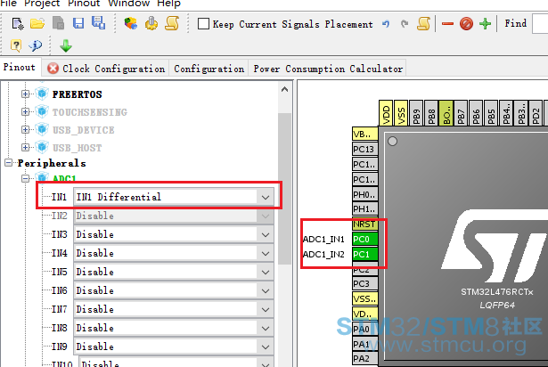Expand the USB_DEVICE tree node
The height and width of the screenshot is (367, 548).
pyautogui.click(x=25, y=130)
